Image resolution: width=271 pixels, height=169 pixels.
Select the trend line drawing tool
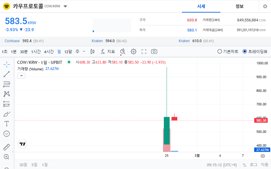tap(7, 74)
